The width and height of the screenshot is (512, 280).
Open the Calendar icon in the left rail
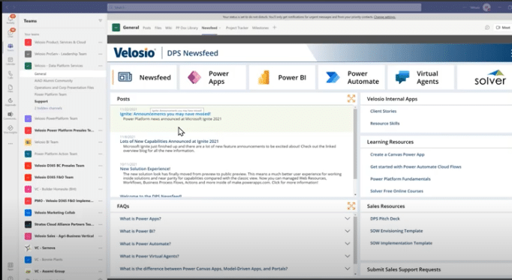click(x=11, y=61)
